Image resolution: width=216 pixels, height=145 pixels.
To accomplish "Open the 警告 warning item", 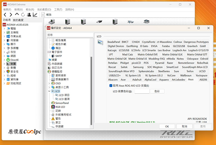I will (58, 118).
